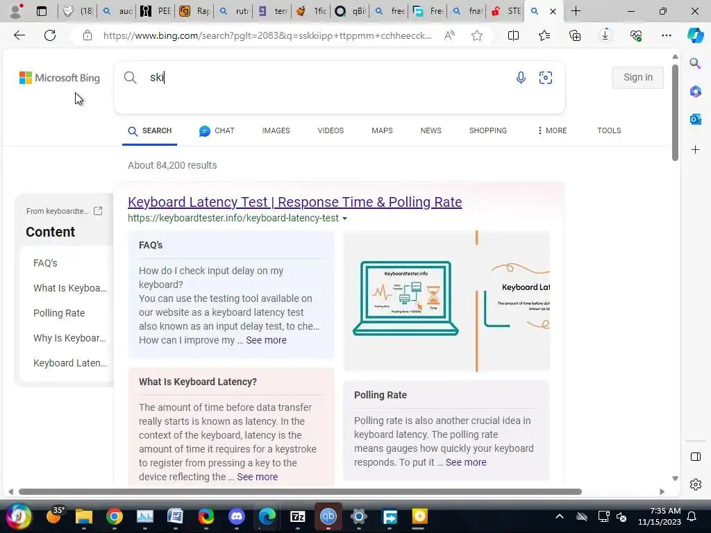The image size is (711, 533).
Task: Open Downloads flyout
Action: (605, 35)
